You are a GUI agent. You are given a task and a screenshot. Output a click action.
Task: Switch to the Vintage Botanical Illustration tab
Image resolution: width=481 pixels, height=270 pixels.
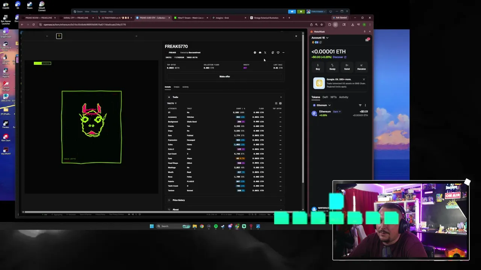point(266,18)
